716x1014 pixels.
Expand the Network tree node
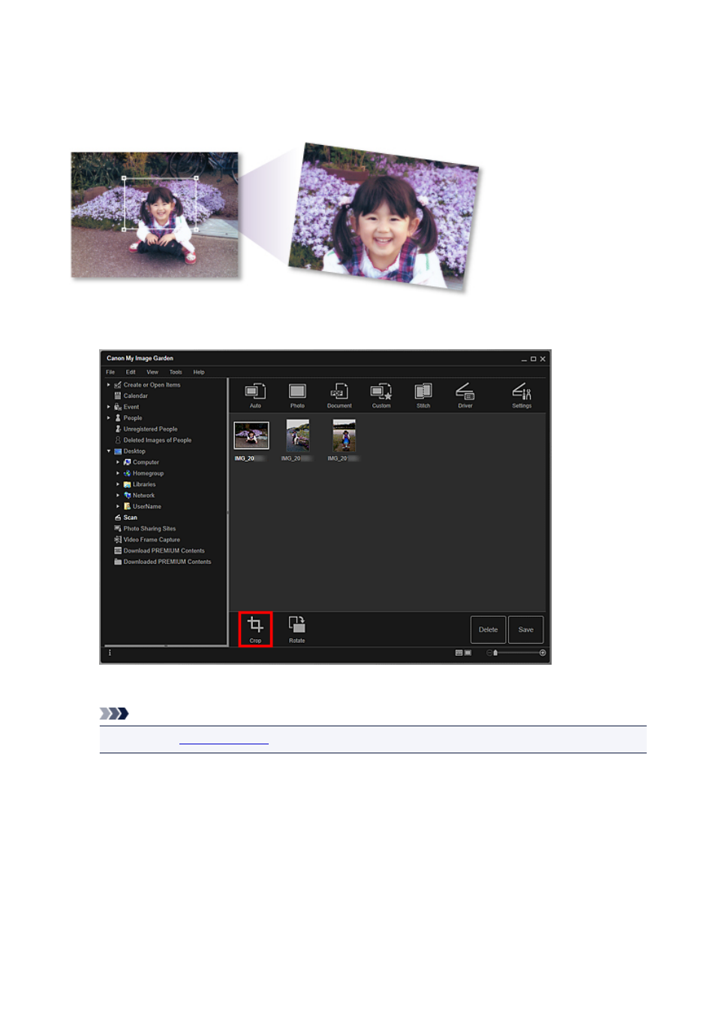(118, 495)
